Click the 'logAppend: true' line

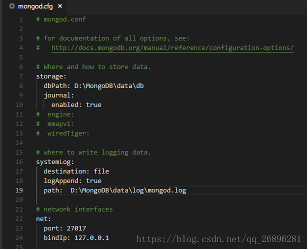pyautogui.click(x=72, y=181)
